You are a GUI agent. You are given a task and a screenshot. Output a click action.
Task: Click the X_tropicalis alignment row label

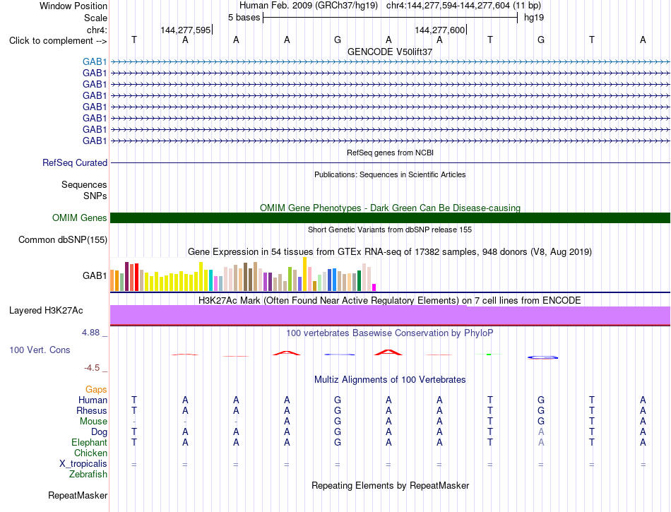[83, 464]
